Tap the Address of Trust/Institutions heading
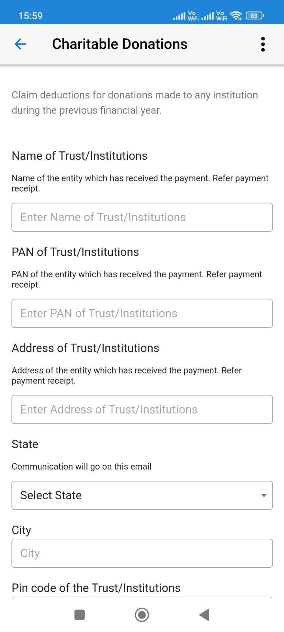This screenshot has width=284, height=632. pyautogui.click(x=86, y=348)
